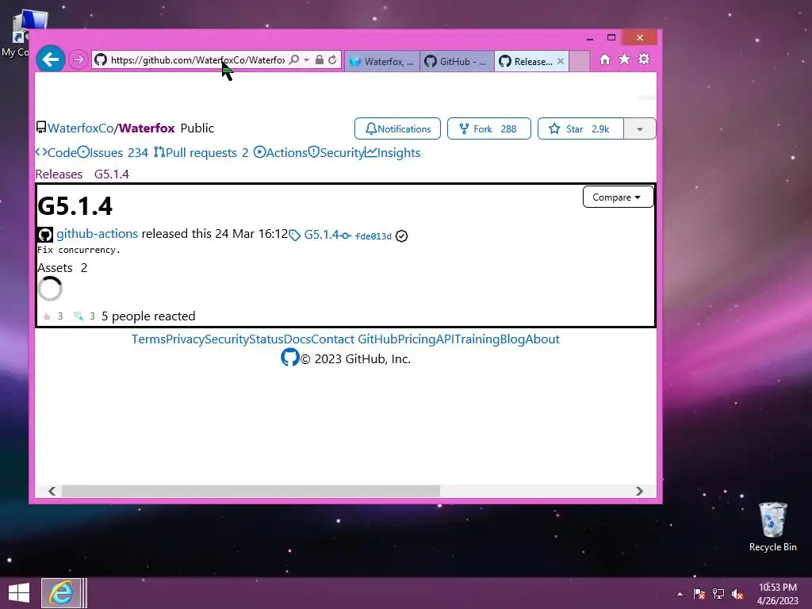
Task: Open a new blank tab
Action: pyautogui.click(x=580, y=61)
